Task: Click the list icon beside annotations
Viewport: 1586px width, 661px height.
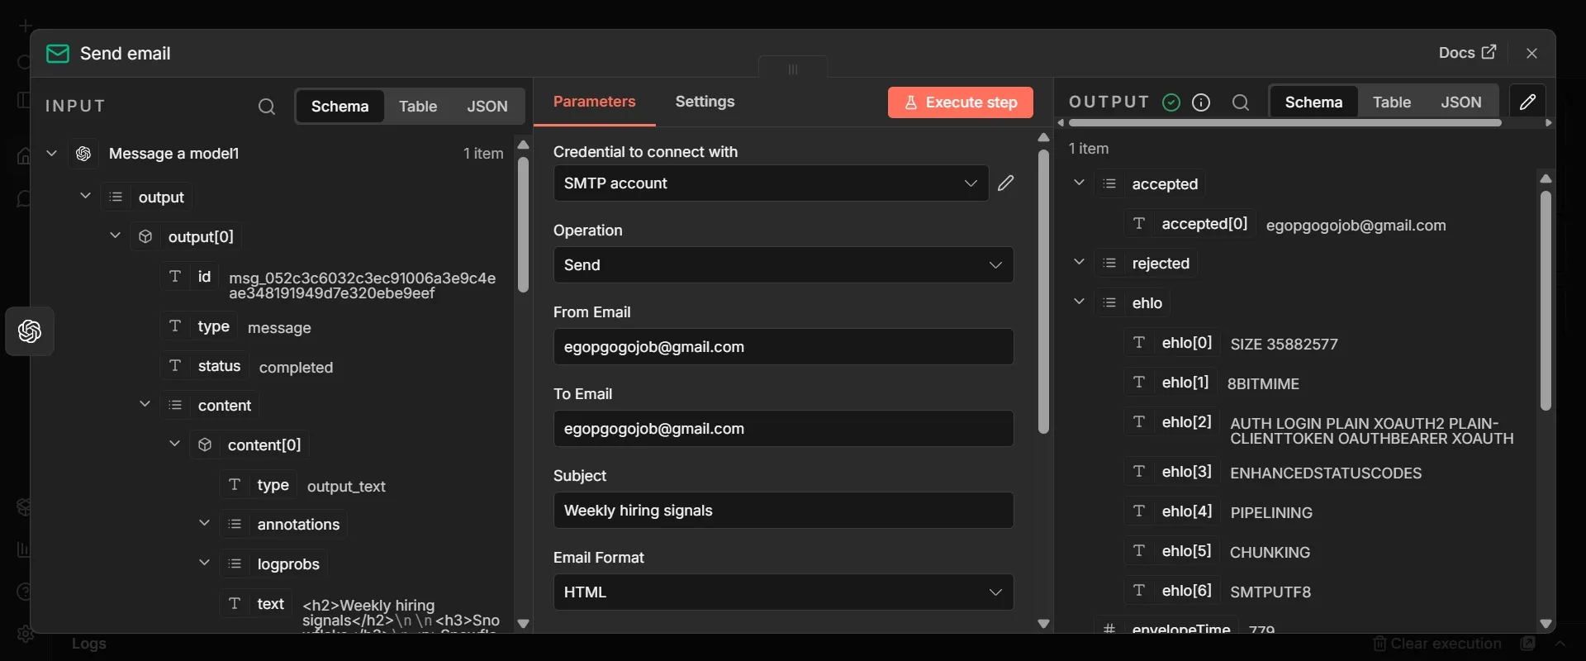Action: click(x=235, y=525)
